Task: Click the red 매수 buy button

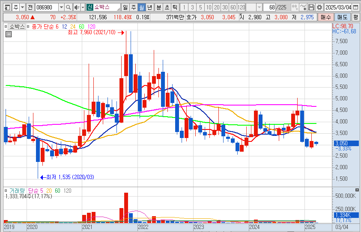Action: click(x=325, y=17)
